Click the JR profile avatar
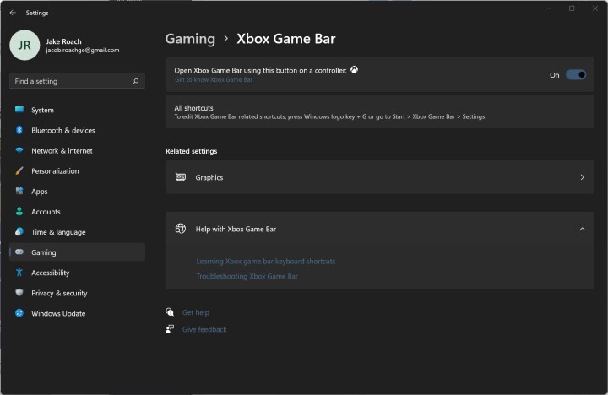Screen dimensions: 608x395 click(x=24, y=45)
